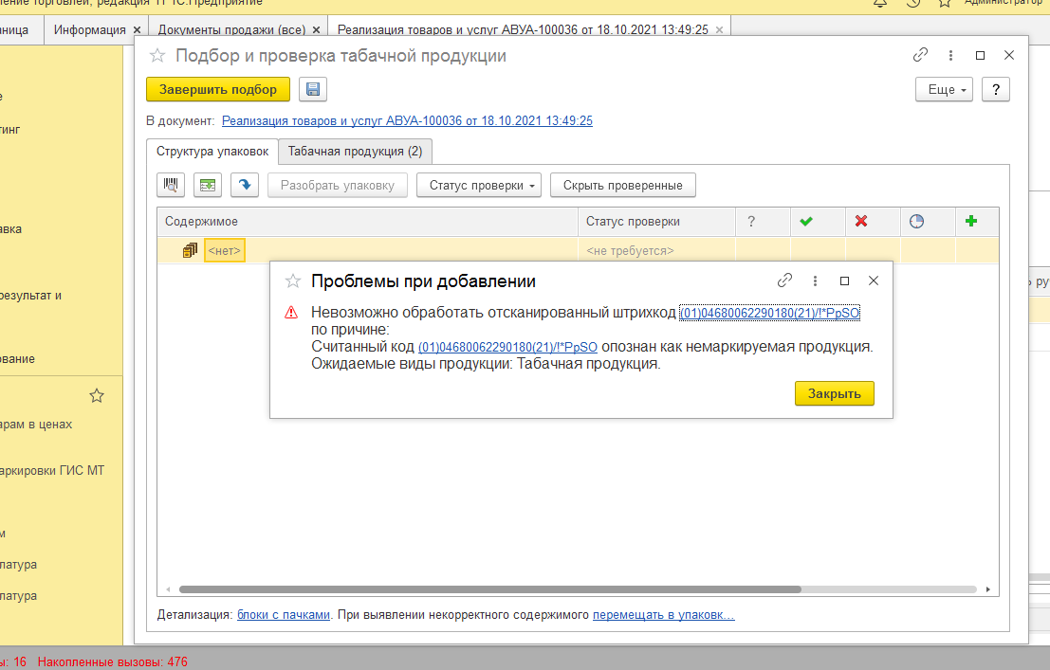
Task: Click the green plus column header
Action: click(x=970, y=222)
